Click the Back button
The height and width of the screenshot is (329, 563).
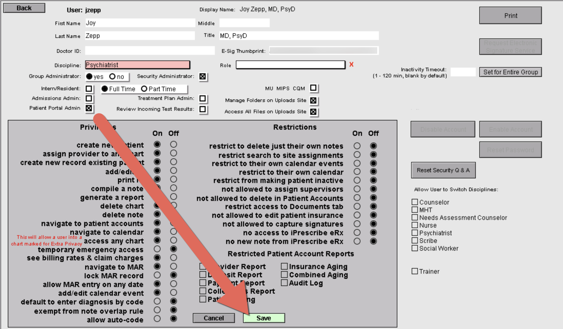click(x=24, y=8)
